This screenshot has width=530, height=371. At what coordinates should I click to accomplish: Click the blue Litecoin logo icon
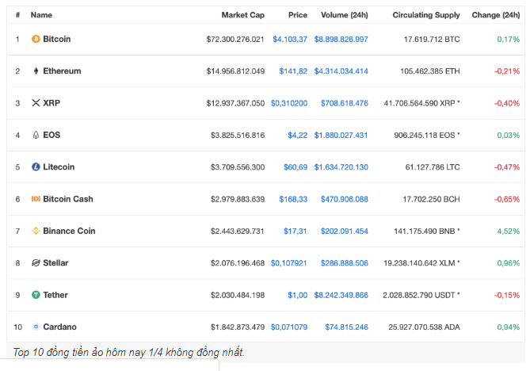36,166
